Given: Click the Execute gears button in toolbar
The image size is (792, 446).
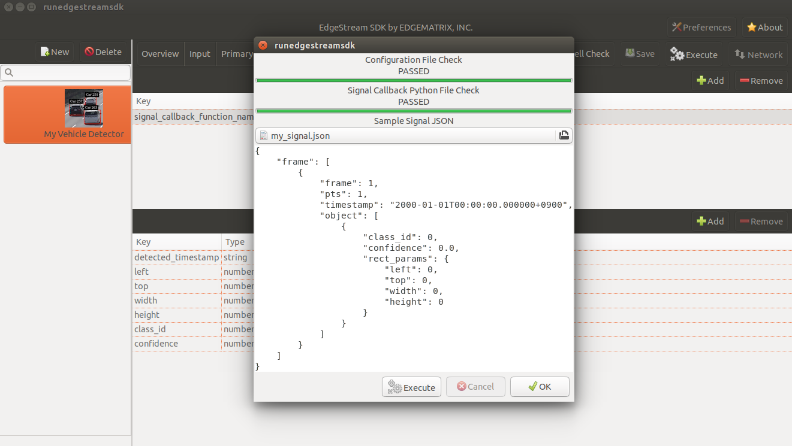Looking at the screenshot, I should coord(694,54).
